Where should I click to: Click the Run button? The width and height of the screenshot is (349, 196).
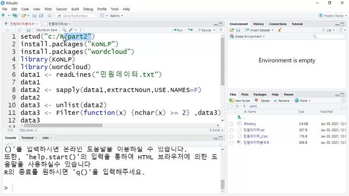178,30
